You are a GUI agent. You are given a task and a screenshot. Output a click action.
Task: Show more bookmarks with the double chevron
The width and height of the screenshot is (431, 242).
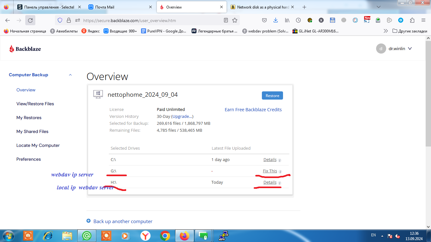386,31
